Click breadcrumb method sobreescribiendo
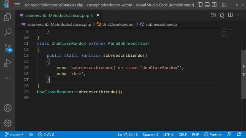Image resolution: width=246 pixels, height=138 pixels. click(x=161, y=25)
